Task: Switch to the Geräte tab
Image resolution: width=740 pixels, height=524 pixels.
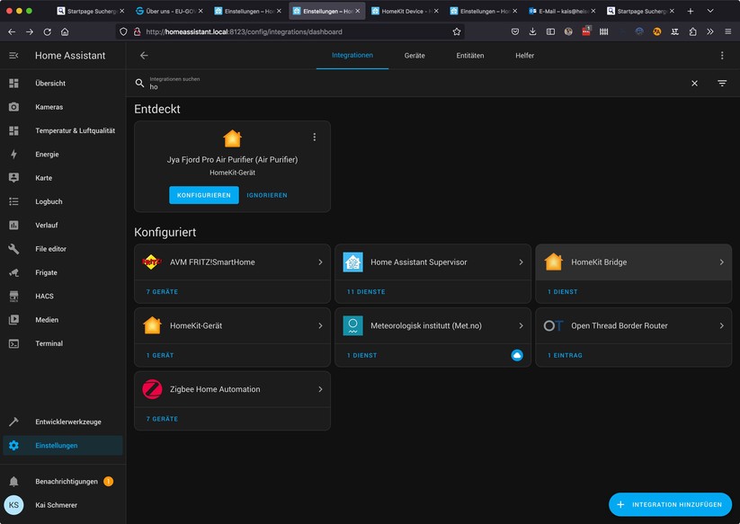Action: point(415,56)
